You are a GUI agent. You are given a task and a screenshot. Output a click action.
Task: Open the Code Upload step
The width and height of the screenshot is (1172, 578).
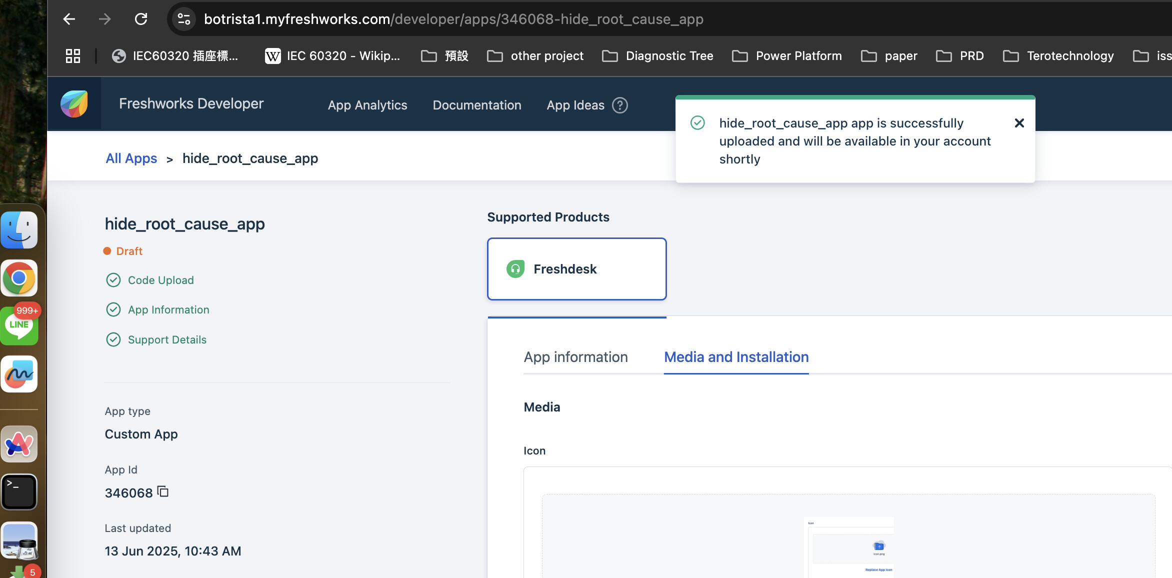tap(160, 280)
